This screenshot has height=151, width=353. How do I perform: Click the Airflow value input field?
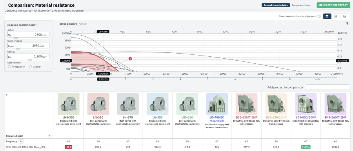[28, 34]
